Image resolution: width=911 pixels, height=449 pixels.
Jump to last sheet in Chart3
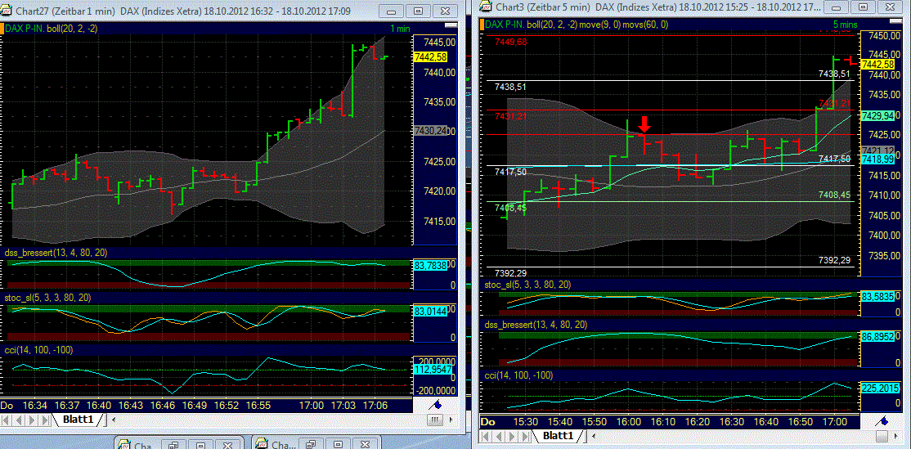pyautogui.click(x=527, y=436)
